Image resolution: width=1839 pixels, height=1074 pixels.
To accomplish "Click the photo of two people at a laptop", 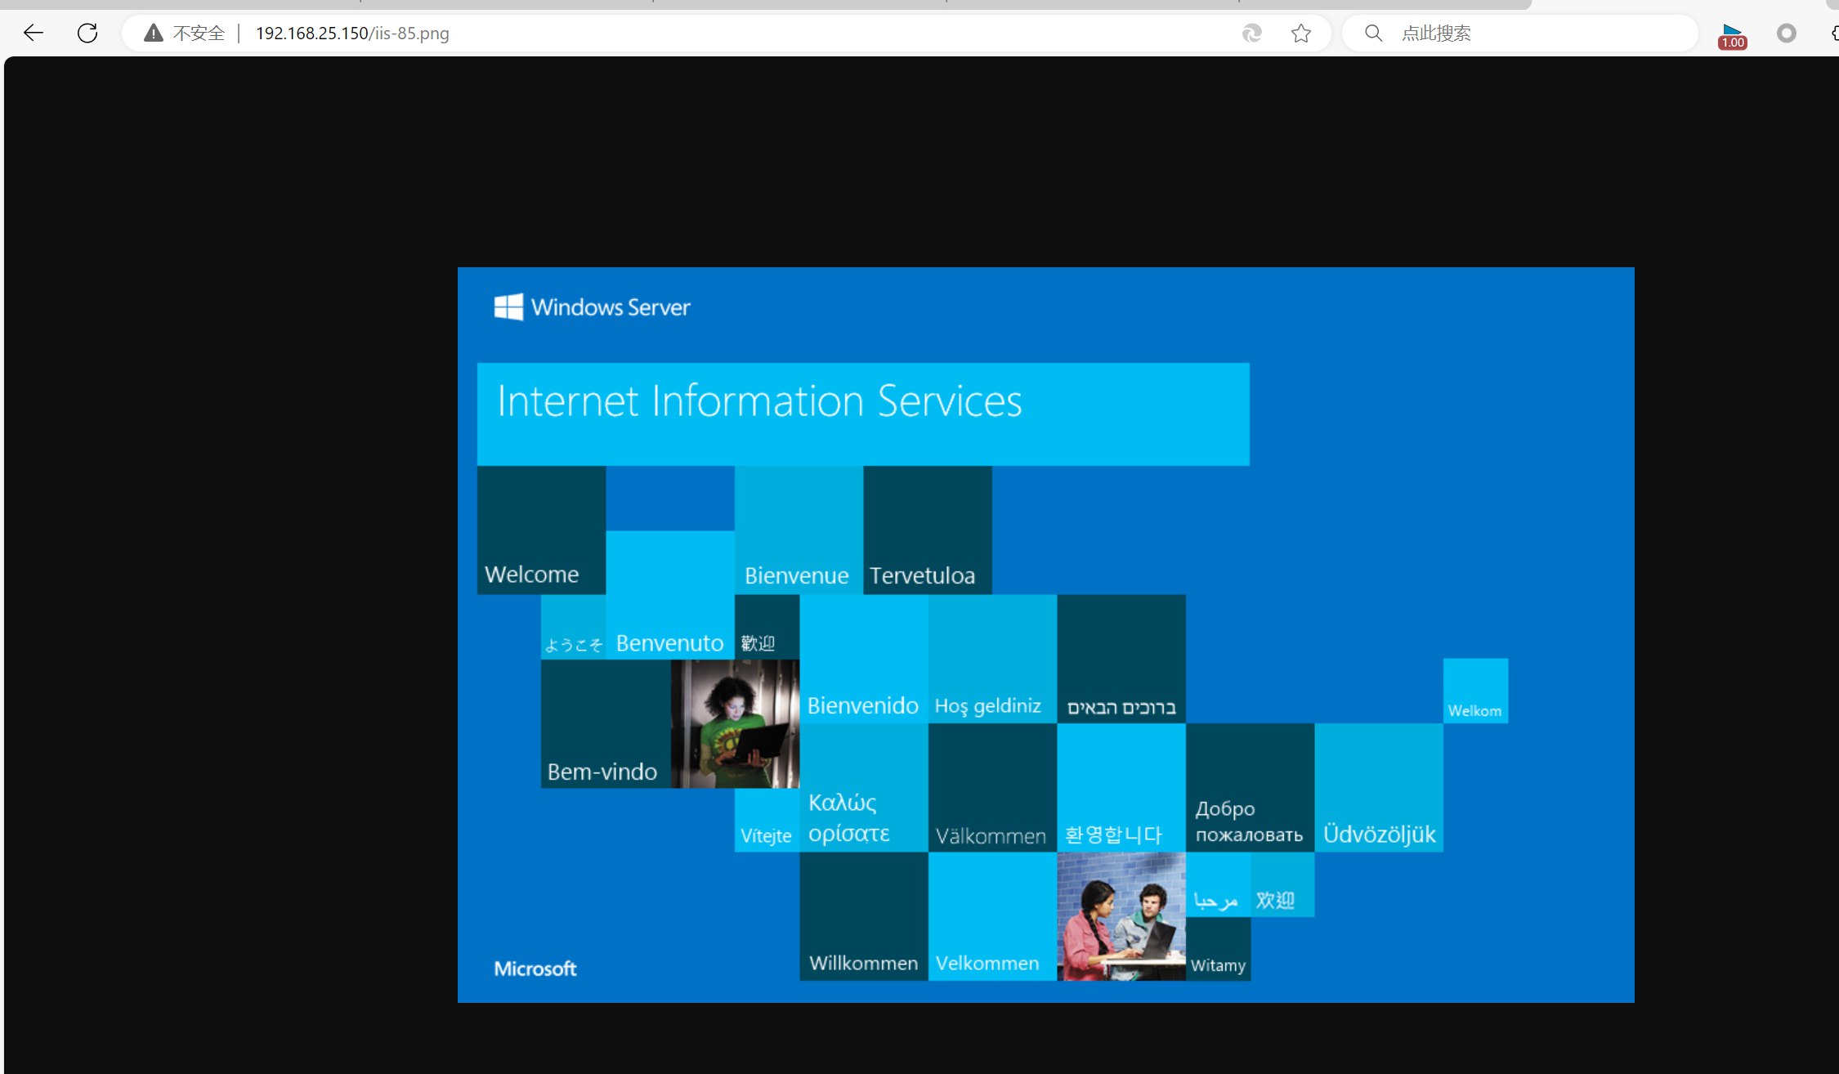I will click(x=1121, y=915).
